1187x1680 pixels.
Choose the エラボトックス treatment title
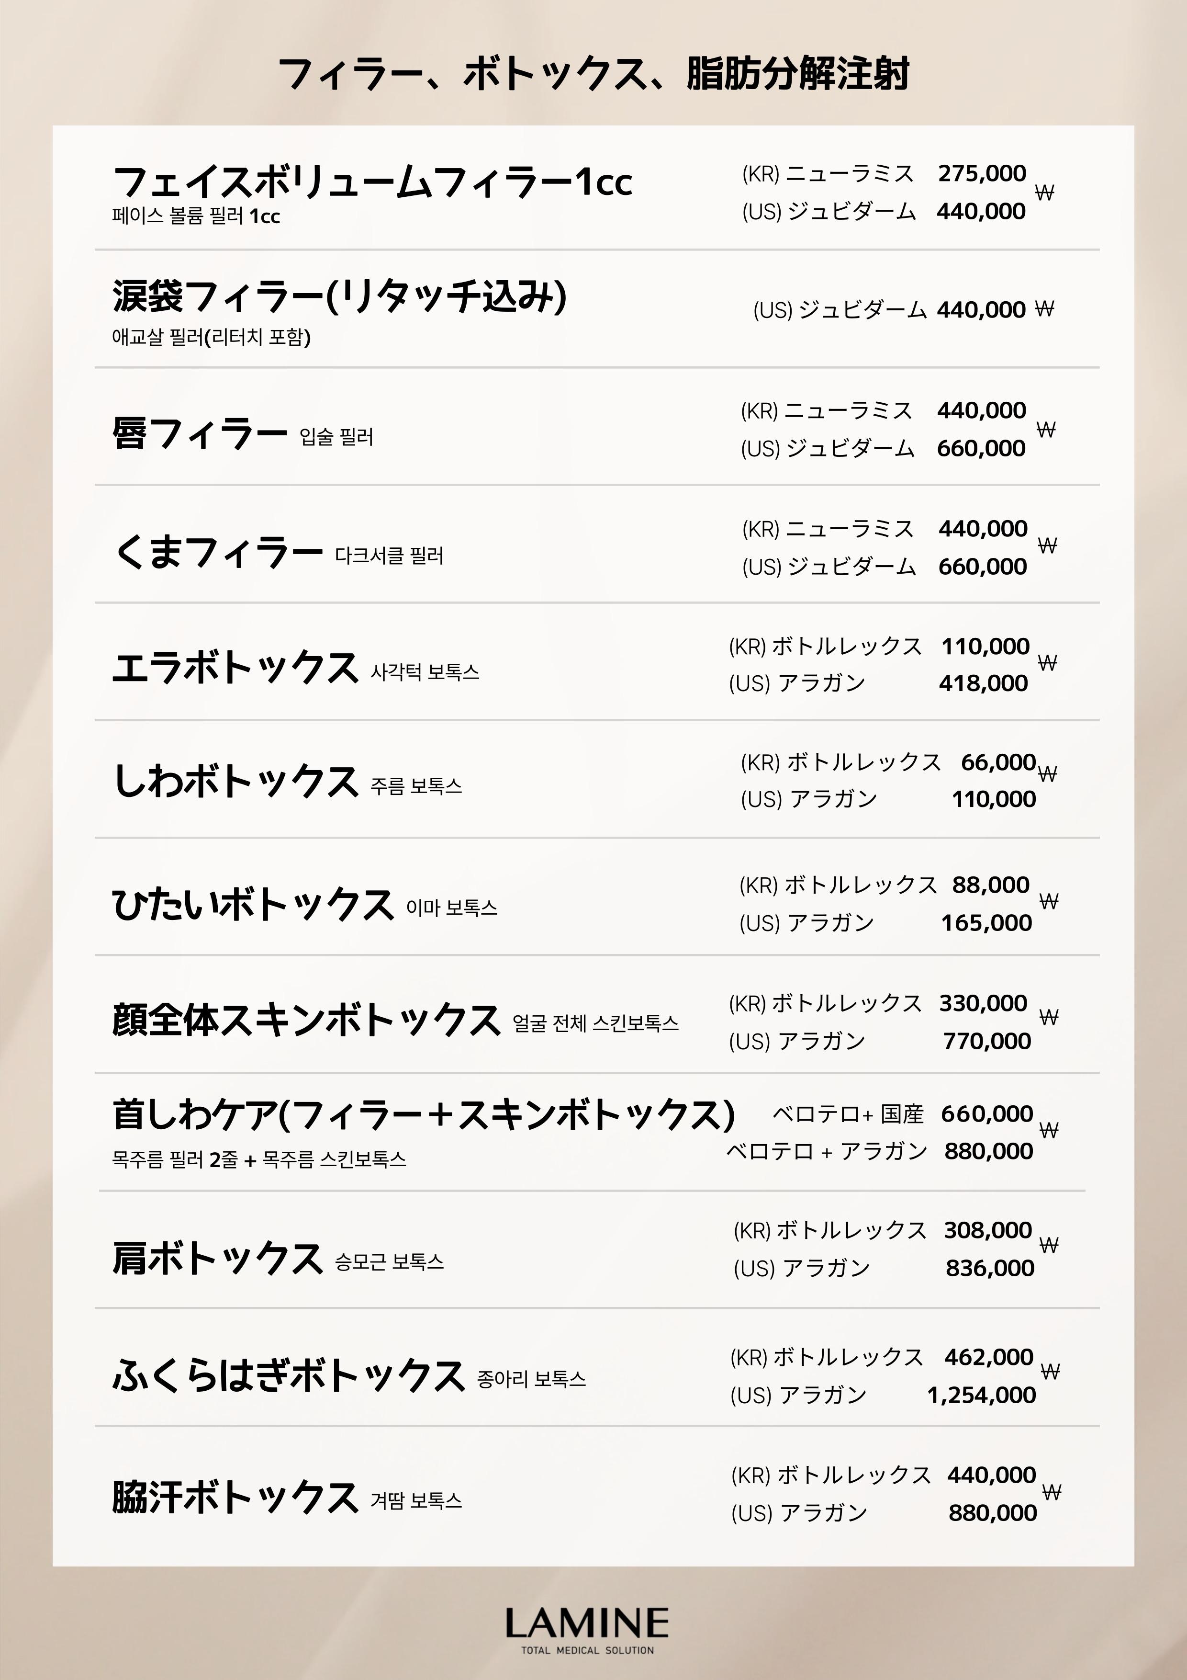235,668
